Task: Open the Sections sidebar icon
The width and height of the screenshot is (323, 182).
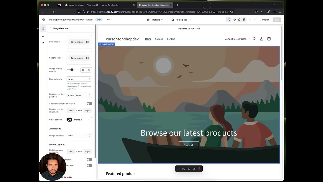Action: (43, 29)
